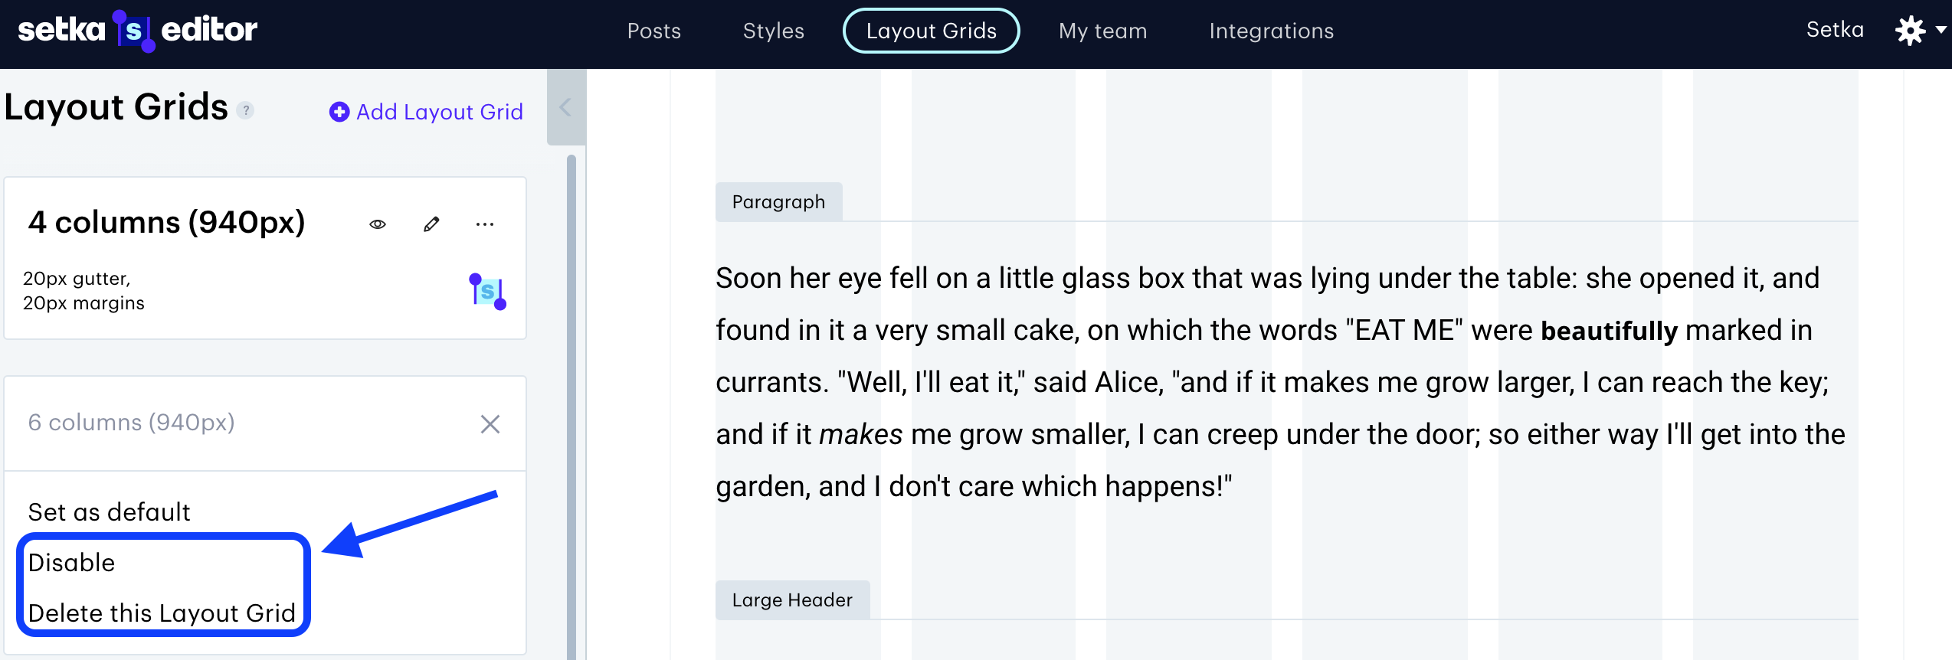Open three-dots menu for 4 columns grid

[x=485, y=224]
